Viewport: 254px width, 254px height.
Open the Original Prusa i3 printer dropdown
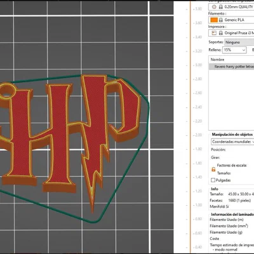pos(231,33)
